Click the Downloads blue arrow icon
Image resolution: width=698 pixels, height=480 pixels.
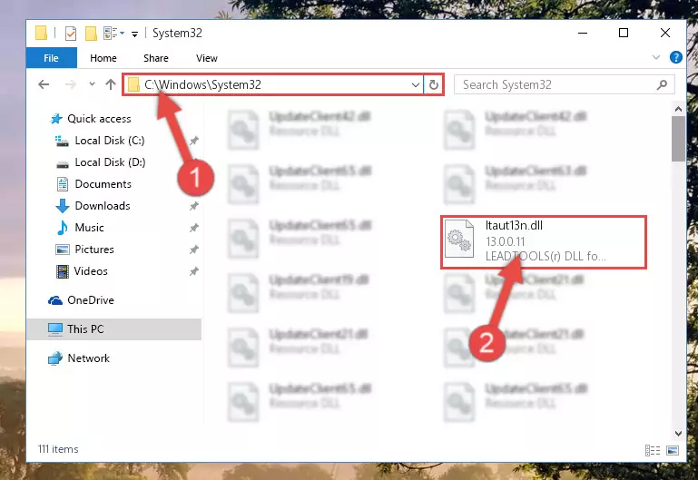(63, 206)
